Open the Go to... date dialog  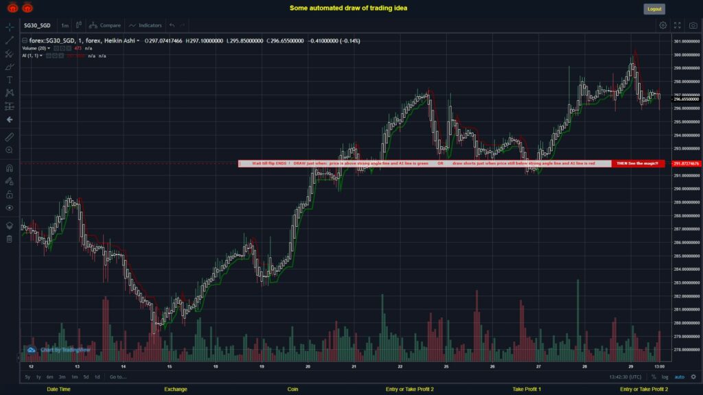point(118,376)
